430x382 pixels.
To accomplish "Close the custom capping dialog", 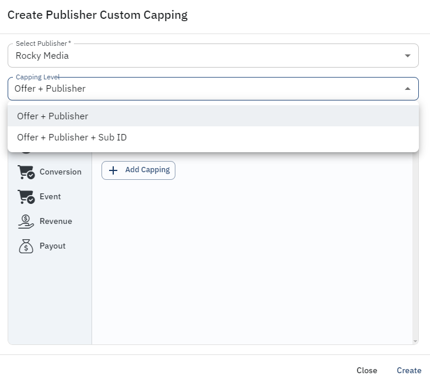I will pos(367,370).
